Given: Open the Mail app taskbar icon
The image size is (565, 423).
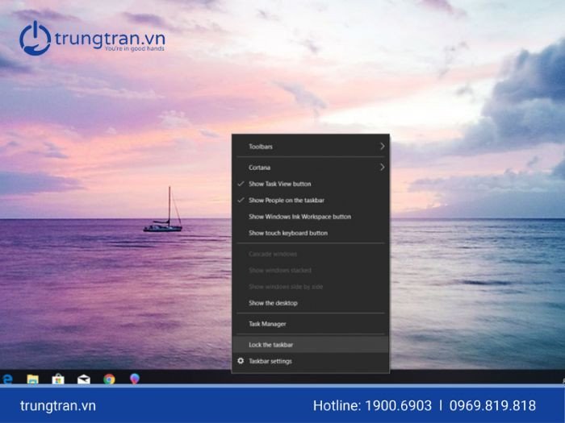Looking at the screenshot, I should [x=84, y=379].
